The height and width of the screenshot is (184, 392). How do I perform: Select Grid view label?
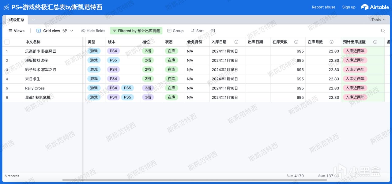tap(51, 31)
